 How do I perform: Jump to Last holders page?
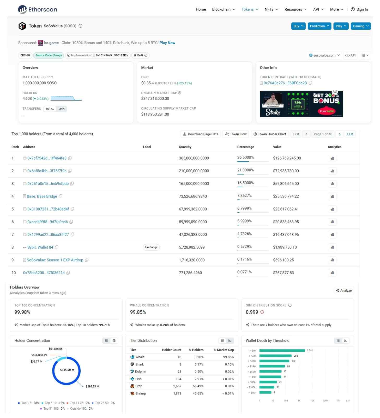350,134
